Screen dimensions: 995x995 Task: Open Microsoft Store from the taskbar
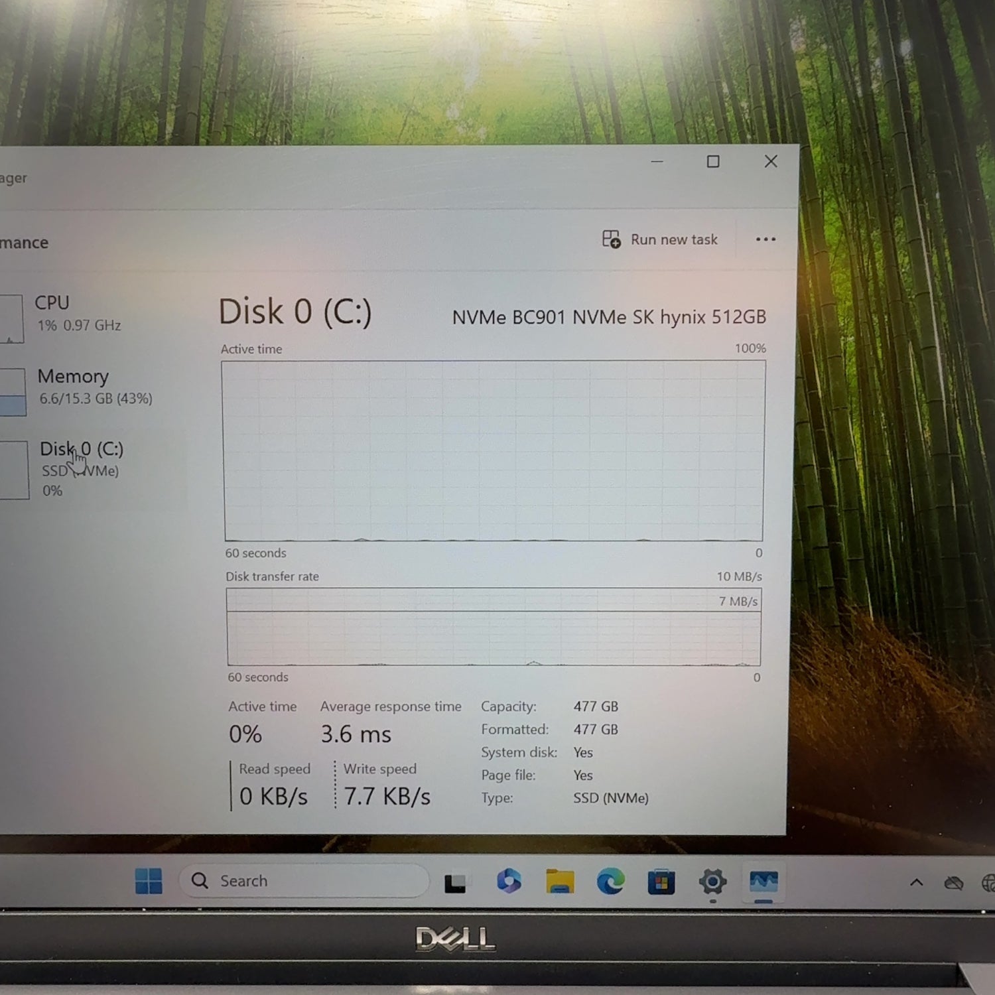[661, 882]
